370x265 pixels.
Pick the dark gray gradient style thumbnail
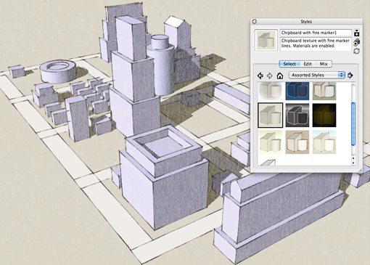[297, 115]
